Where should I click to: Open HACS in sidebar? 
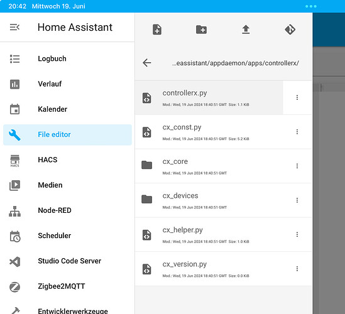[x=67, y=160]
